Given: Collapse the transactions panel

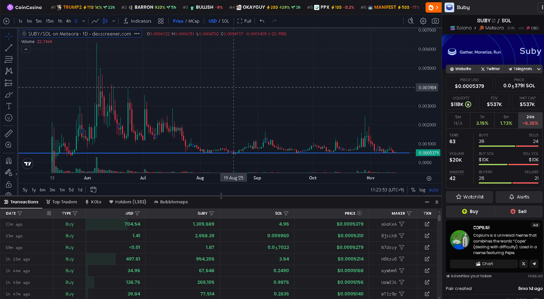Looking at the screenshot, I should [x=427, y=202].
